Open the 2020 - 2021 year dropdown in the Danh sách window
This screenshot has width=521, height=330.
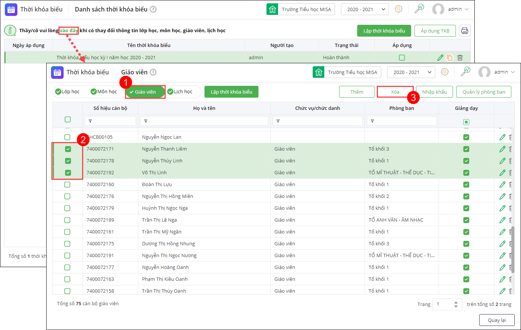tap(365, 9)
